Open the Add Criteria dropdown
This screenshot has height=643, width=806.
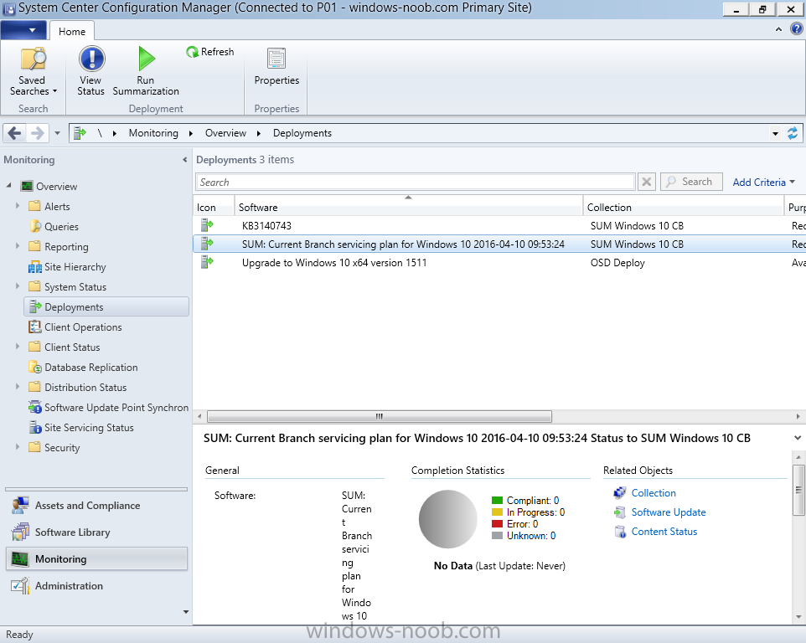[763, 183]
